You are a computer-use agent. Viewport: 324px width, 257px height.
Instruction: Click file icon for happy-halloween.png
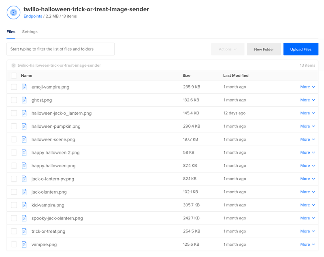point(24,166)
